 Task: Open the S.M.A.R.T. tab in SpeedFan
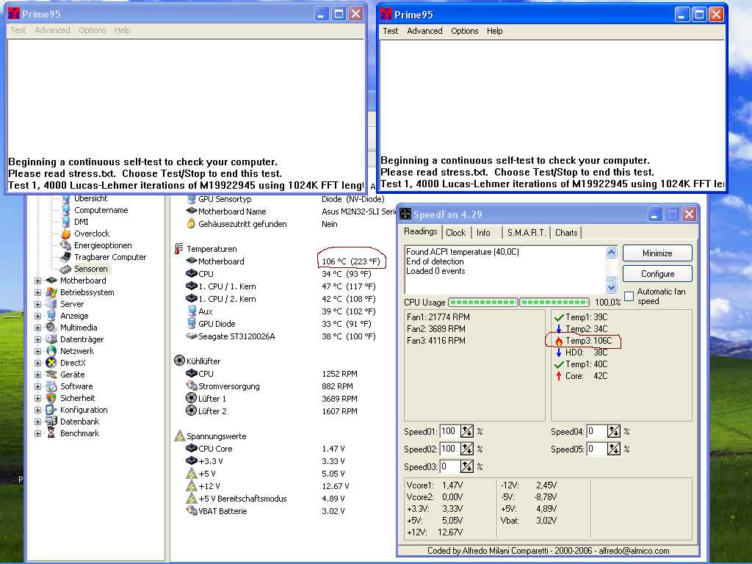pos(526,233)
